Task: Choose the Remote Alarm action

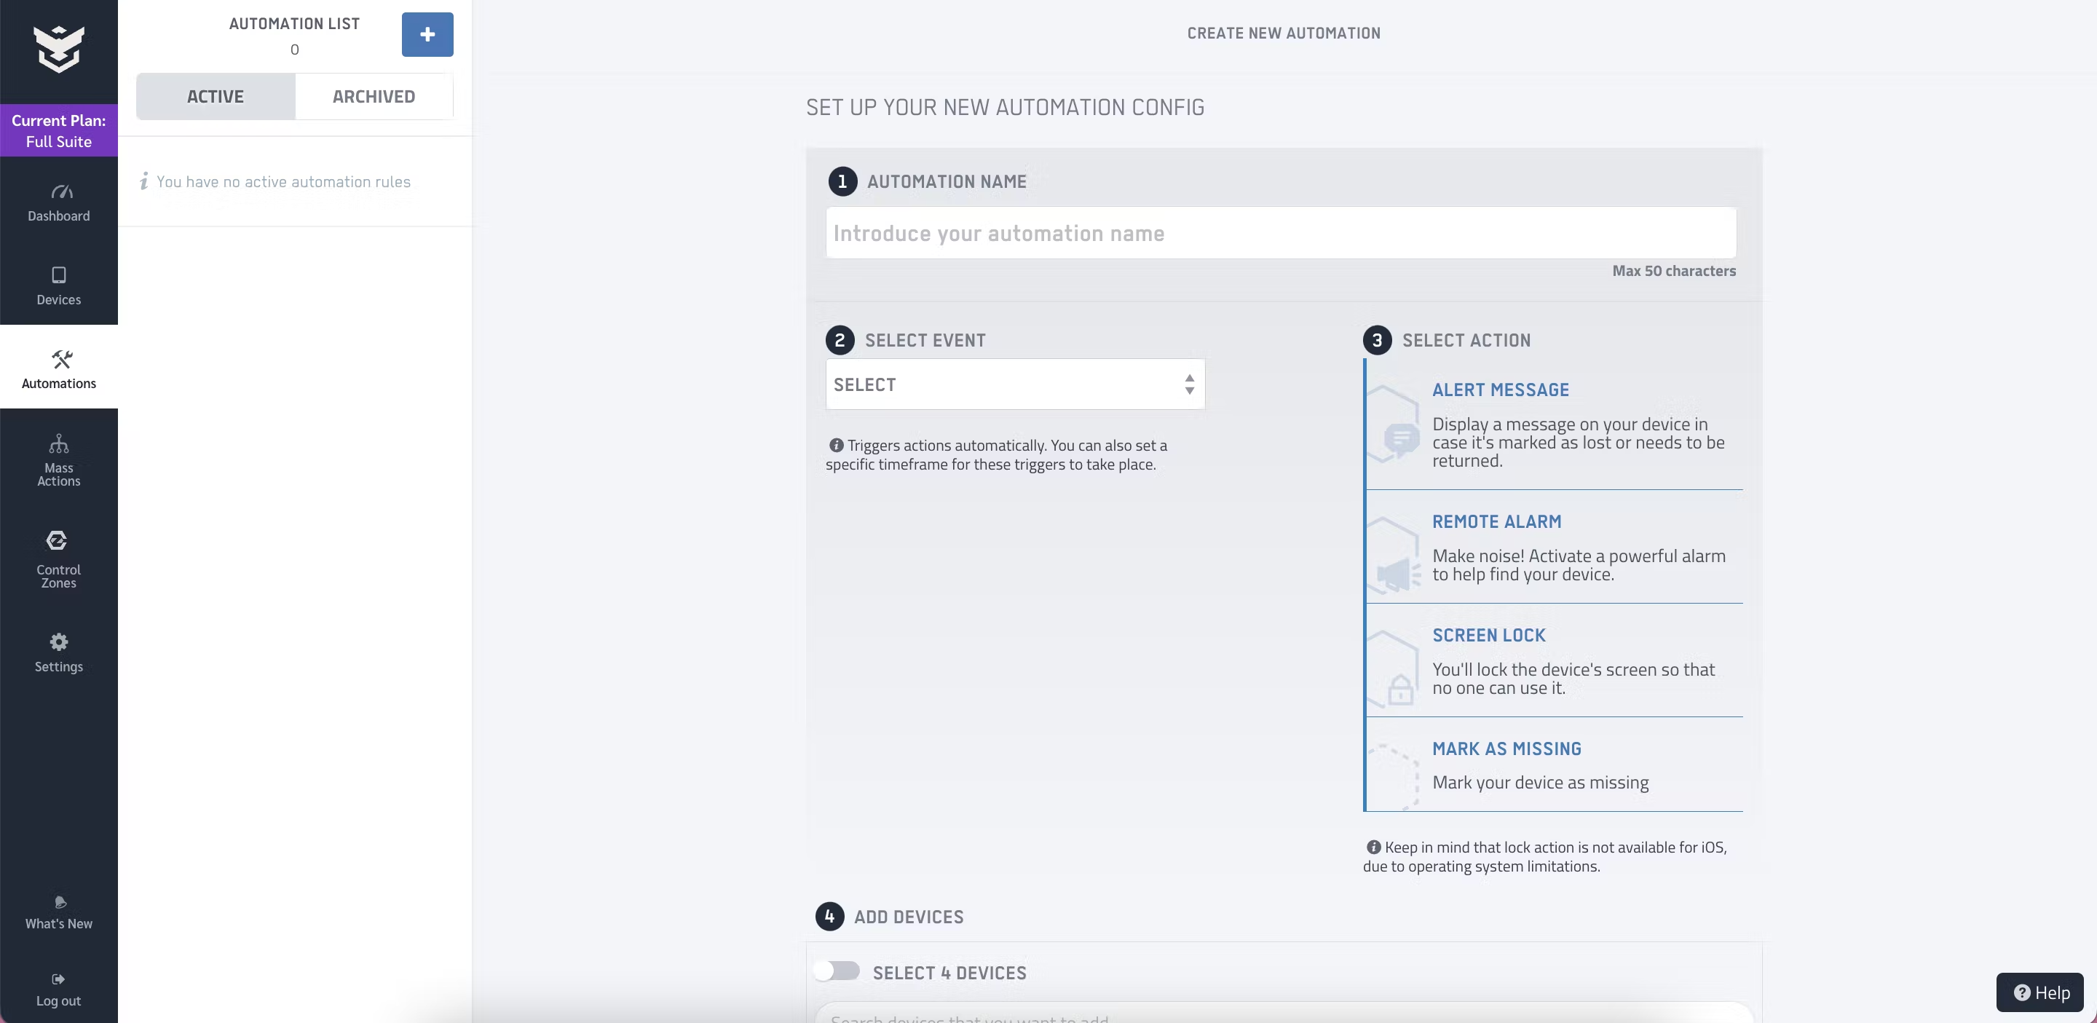Action: click(1553, 547)
